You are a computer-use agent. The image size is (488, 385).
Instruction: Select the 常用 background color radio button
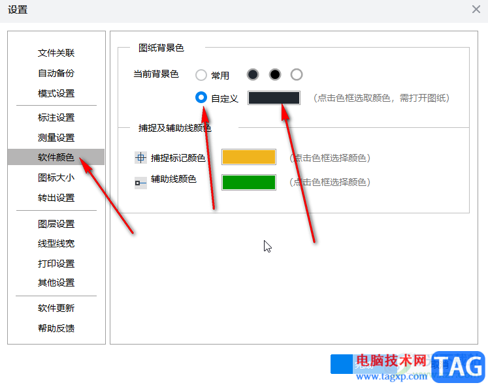point(201,75)
